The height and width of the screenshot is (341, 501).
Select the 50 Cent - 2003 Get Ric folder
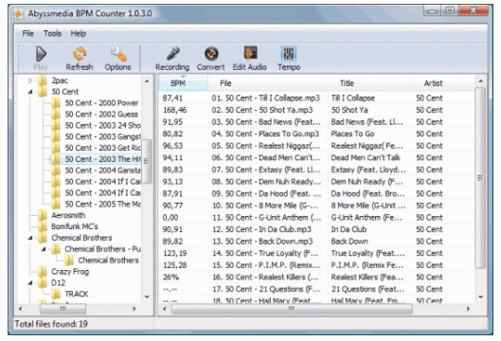(x=102, y=148)
